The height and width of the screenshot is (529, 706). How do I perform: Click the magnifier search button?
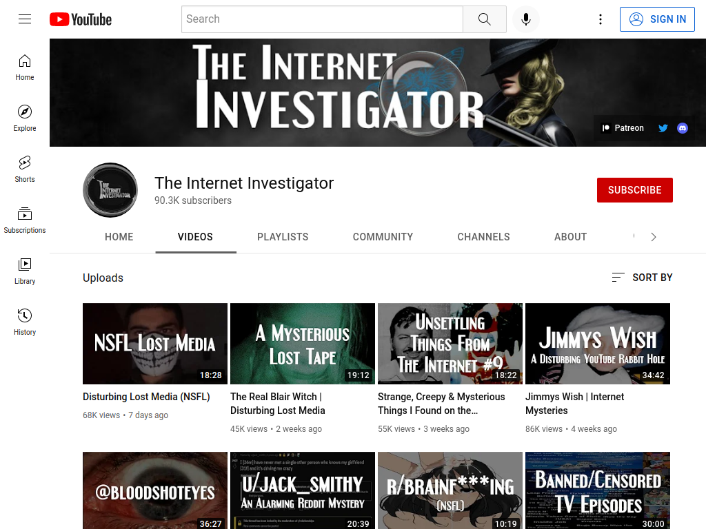(485, 19)
